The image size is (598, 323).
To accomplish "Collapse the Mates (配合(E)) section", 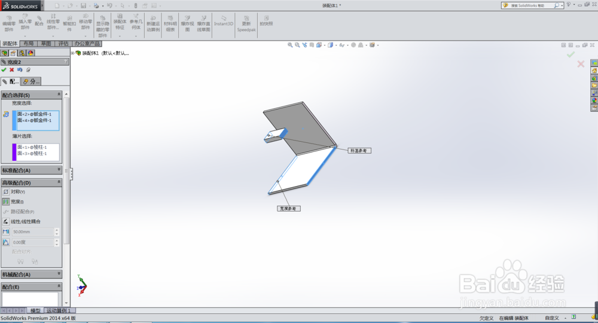I will click(59, 287).
